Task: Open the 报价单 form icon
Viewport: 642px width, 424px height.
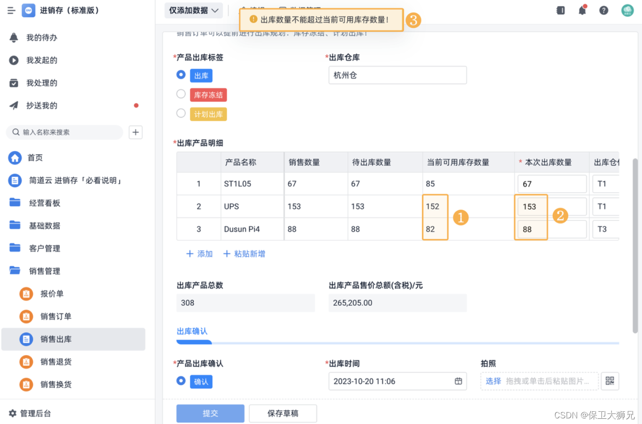Action: click(26, 294)
